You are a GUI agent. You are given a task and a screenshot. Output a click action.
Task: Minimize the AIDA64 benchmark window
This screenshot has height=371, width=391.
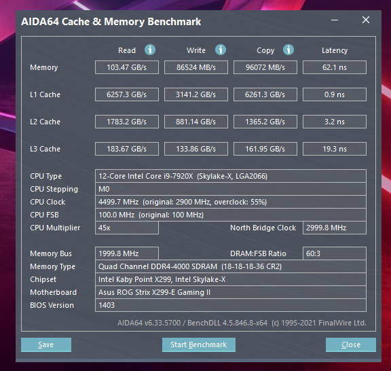pyautogui.click(x=335, y=20)
